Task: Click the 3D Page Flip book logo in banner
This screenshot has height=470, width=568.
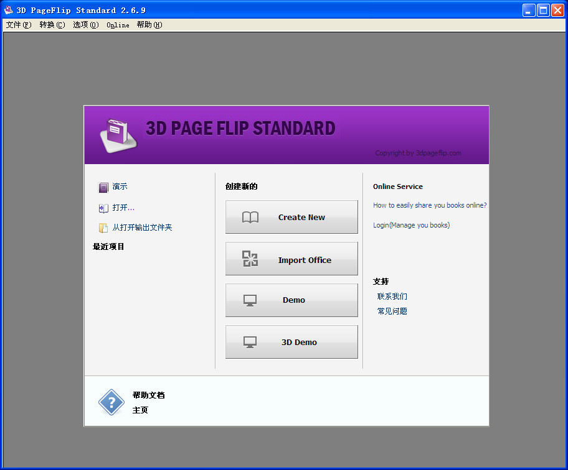Action: tap(118, 136)
